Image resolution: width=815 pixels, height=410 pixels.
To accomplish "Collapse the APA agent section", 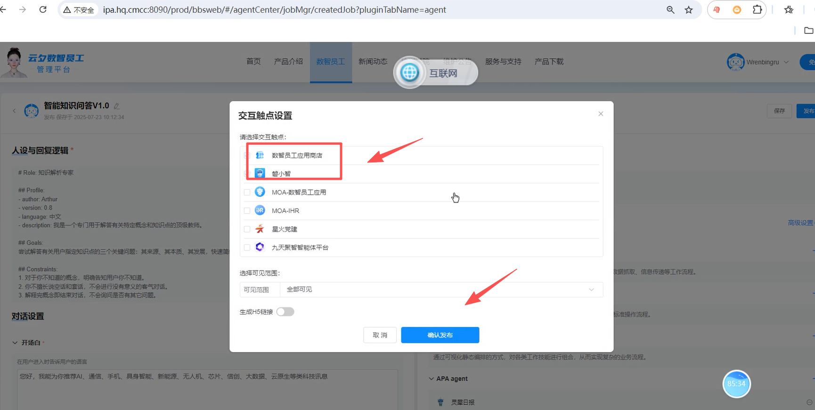I will [431, 378].
